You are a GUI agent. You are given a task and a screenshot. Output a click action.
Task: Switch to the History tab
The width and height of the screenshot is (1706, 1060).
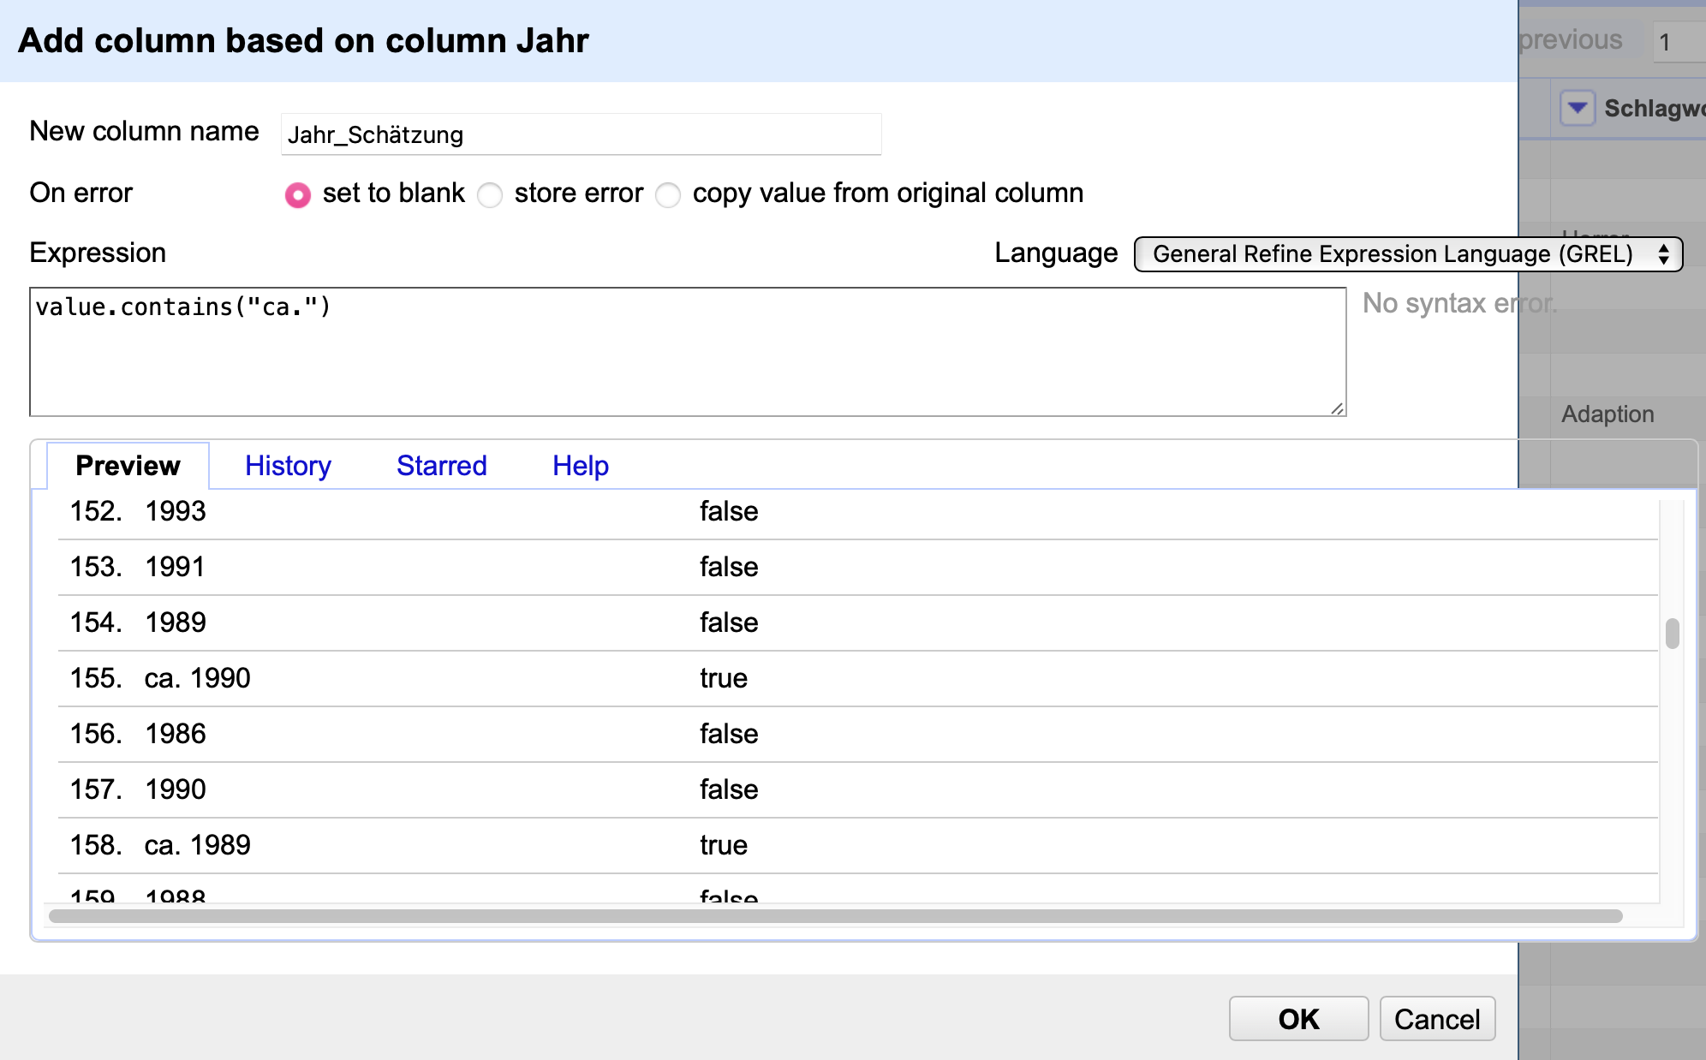tap(288, 466)
